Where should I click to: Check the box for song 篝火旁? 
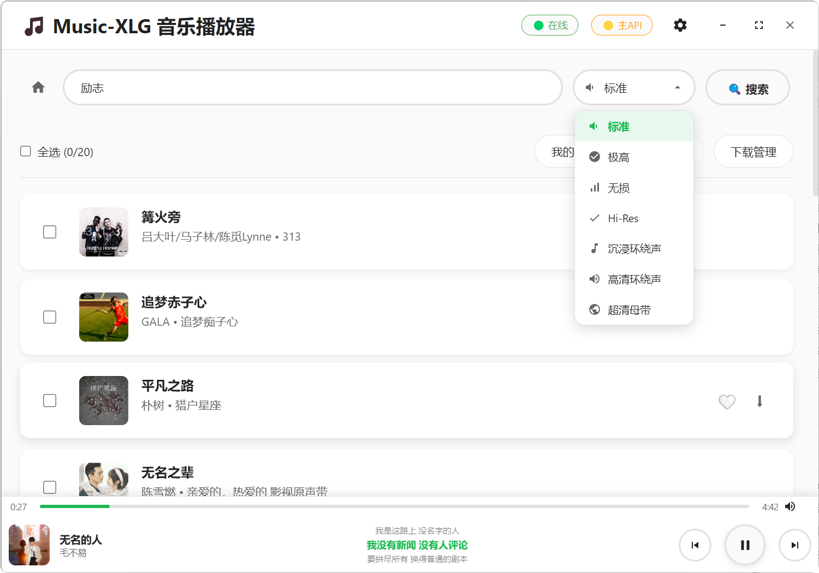(x=50, y=232)
